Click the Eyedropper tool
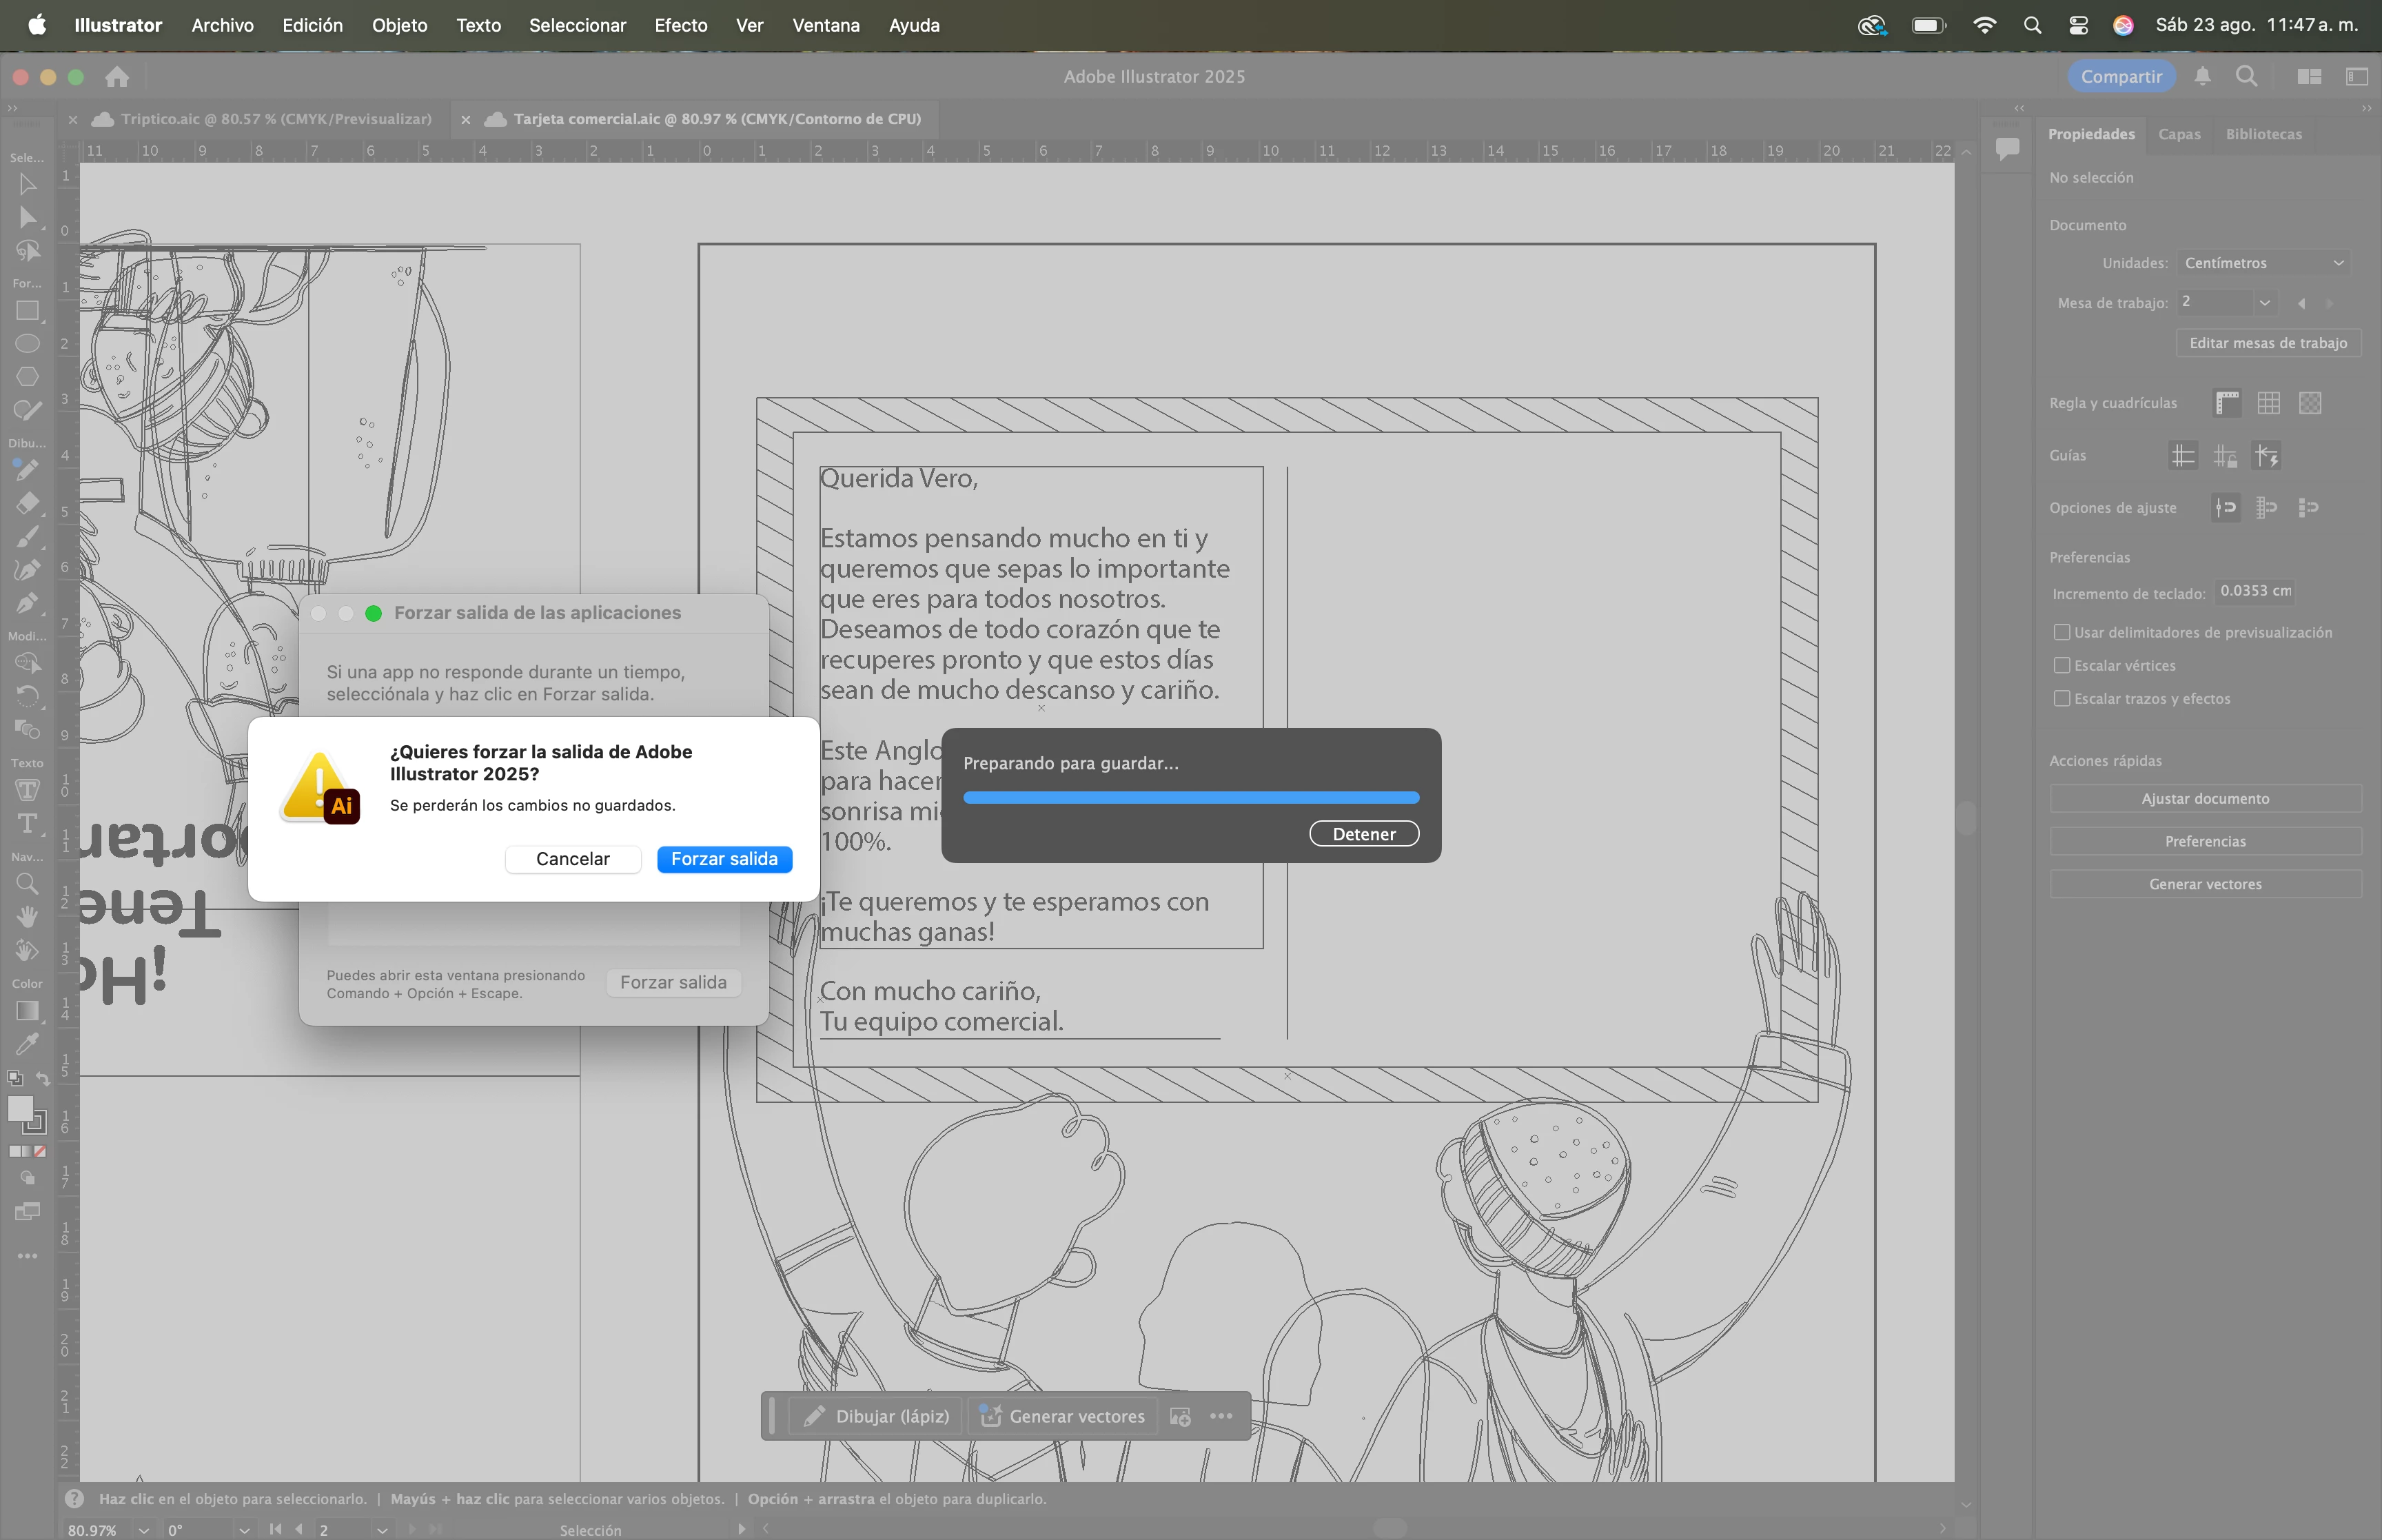 pyautogui.click(x=27, y=1044)
